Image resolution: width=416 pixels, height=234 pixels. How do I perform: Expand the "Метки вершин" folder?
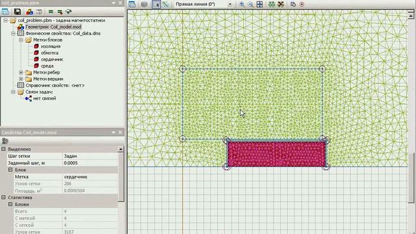pyautogui.click(x=21, y=79)
